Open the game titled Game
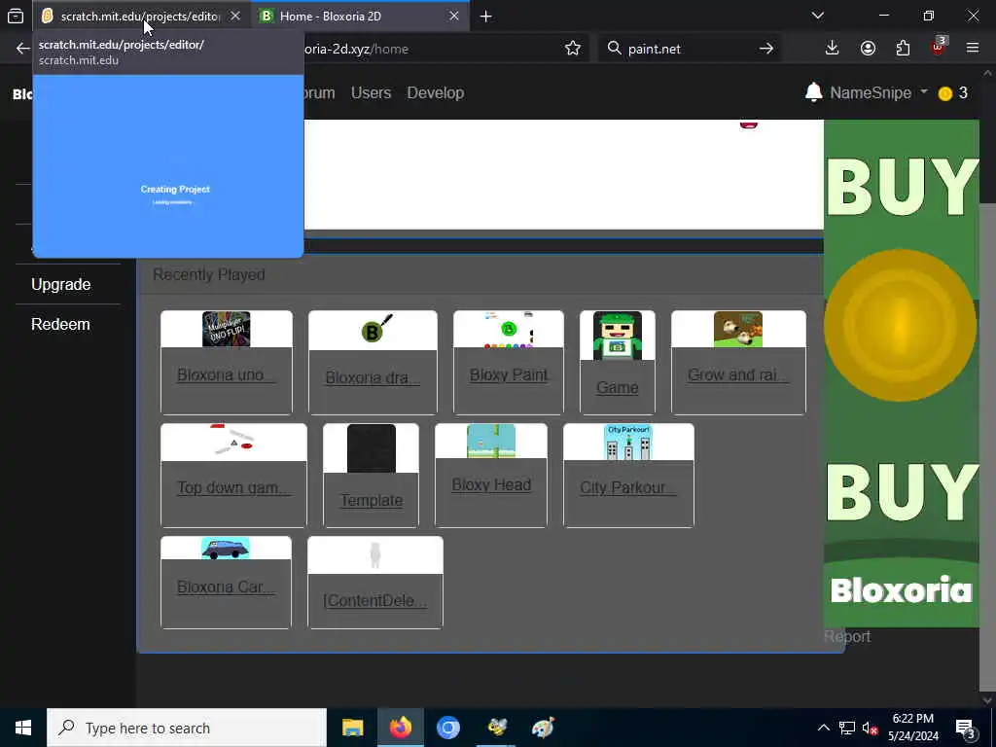This screenshot has height=747, width=996. (x=618, y=387)
